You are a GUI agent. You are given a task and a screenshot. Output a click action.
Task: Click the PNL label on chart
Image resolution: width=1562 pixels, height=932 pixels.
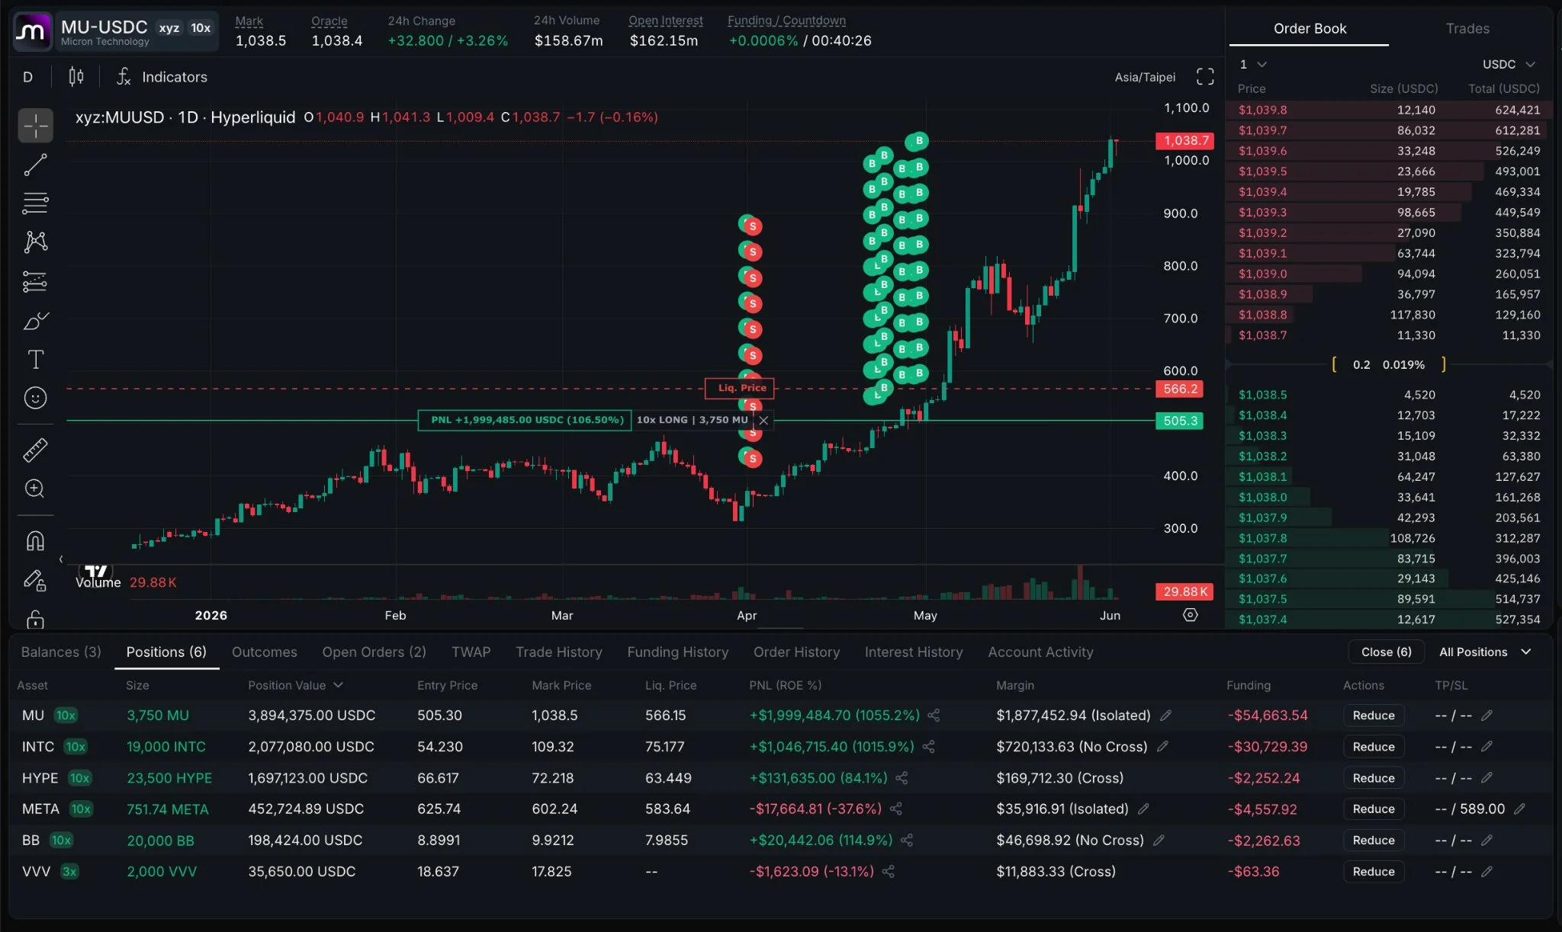click(x=525, y=420)
